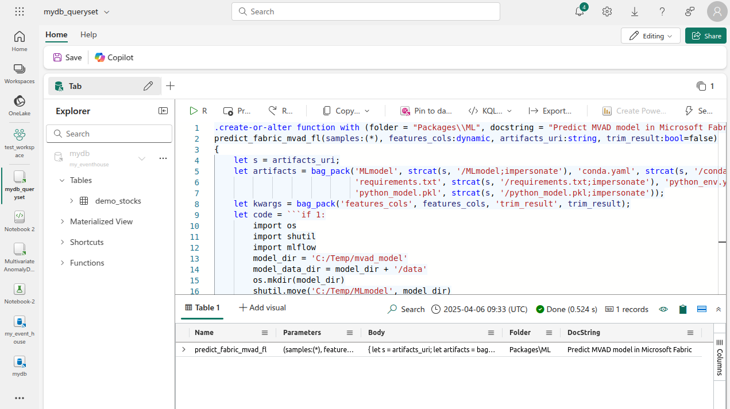Click the pencil icon to rename Tab
Image resolution: width=730 pixels, height=409 pixels.
tap(148, 86)
